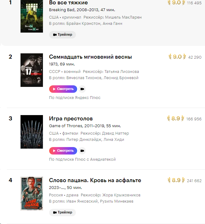This screenshot has height=224, width=205.
Task: Open the title link Игра престолов
Action: click(x=71, y=119)
